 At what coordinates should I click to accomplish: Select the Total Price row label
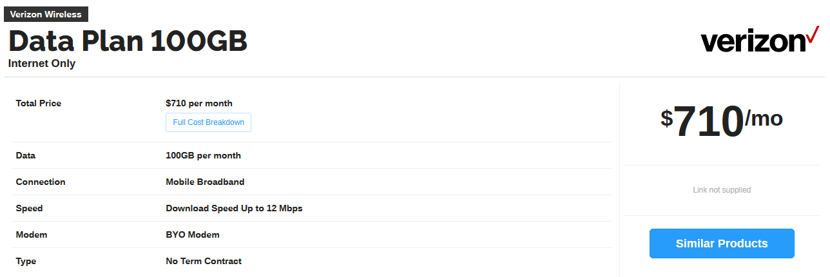tap(39, 103)
